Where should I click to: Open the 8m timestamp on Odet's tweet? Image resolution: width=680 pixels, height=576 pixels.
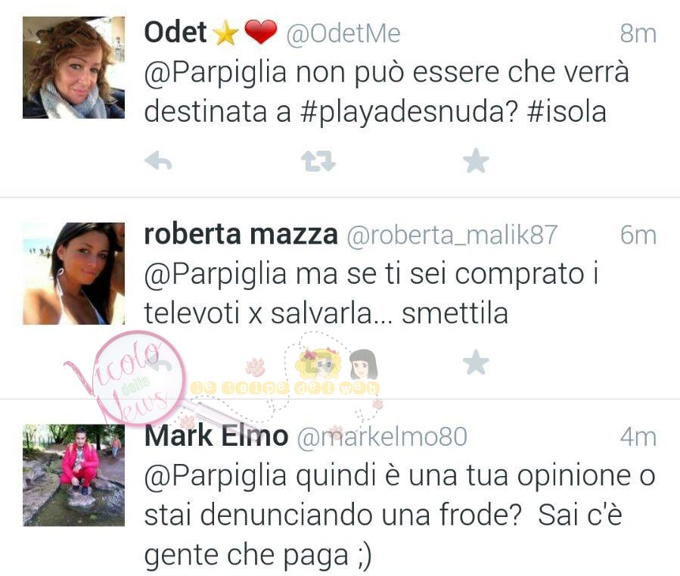(x=638, y=33)
